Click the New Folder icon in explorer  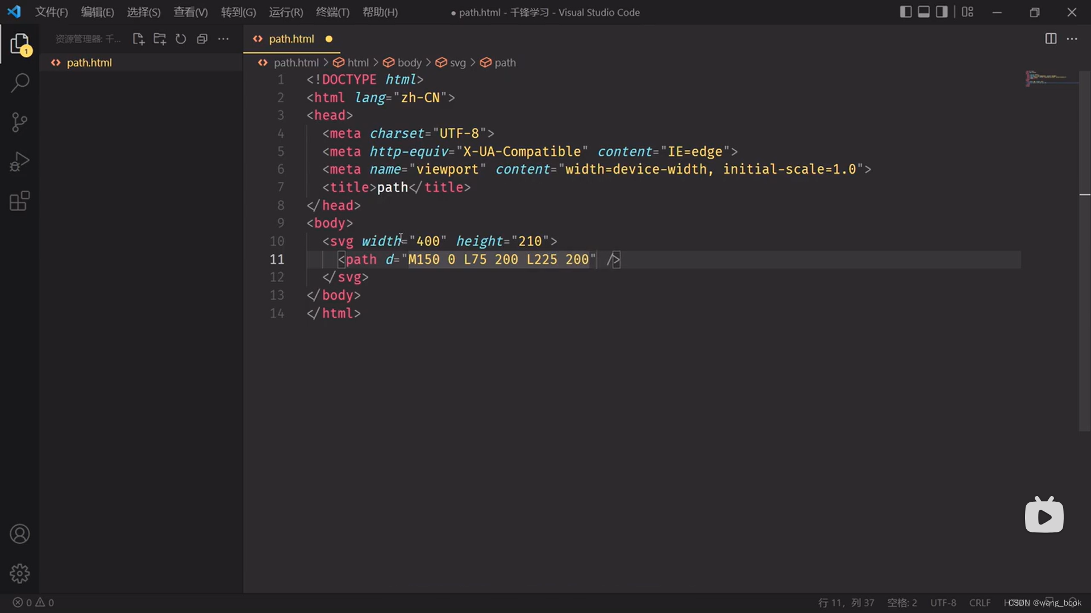160,39
